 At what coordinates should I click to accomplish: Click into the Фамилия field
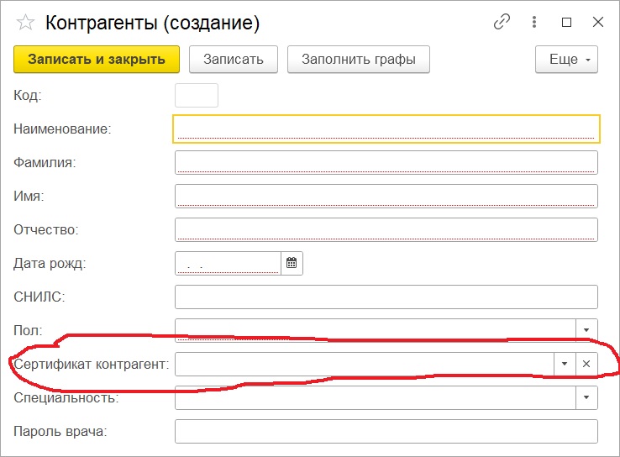[386, 162]
